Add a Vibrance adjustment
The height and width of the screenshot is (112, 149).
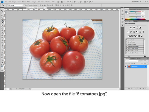pos(128,32)
